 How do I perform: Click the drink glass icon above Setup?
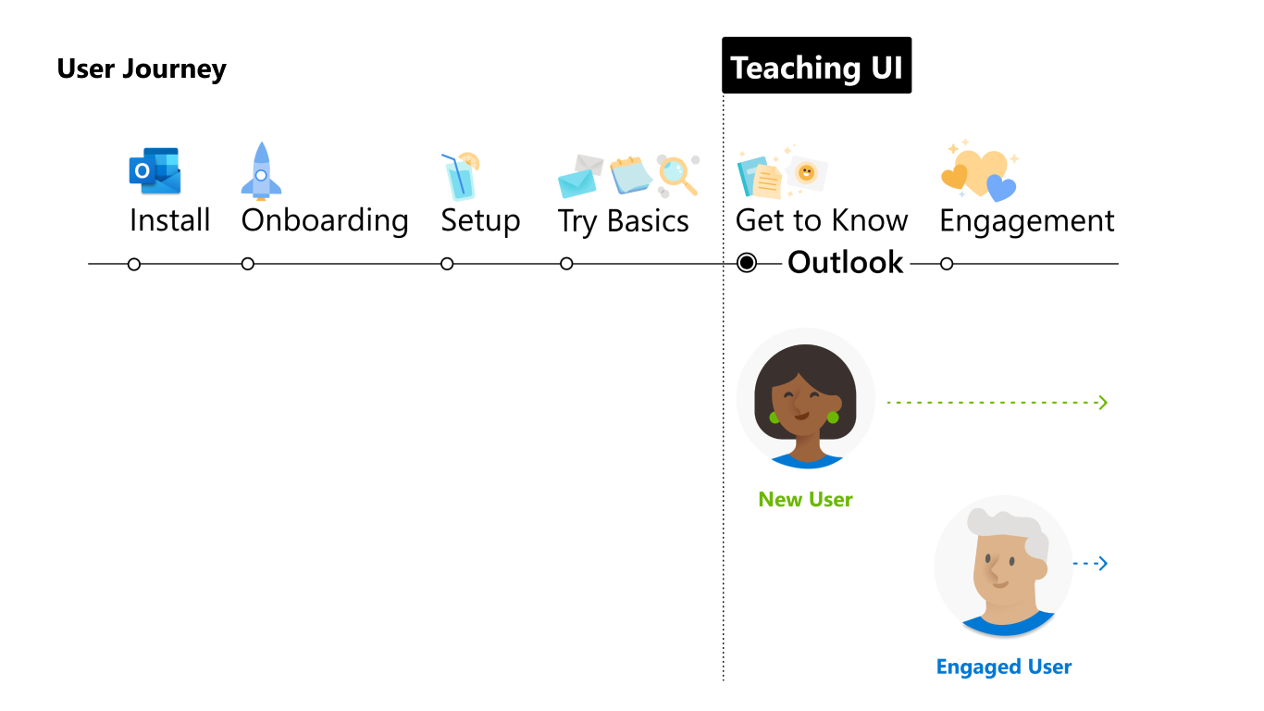pos(459,176)
